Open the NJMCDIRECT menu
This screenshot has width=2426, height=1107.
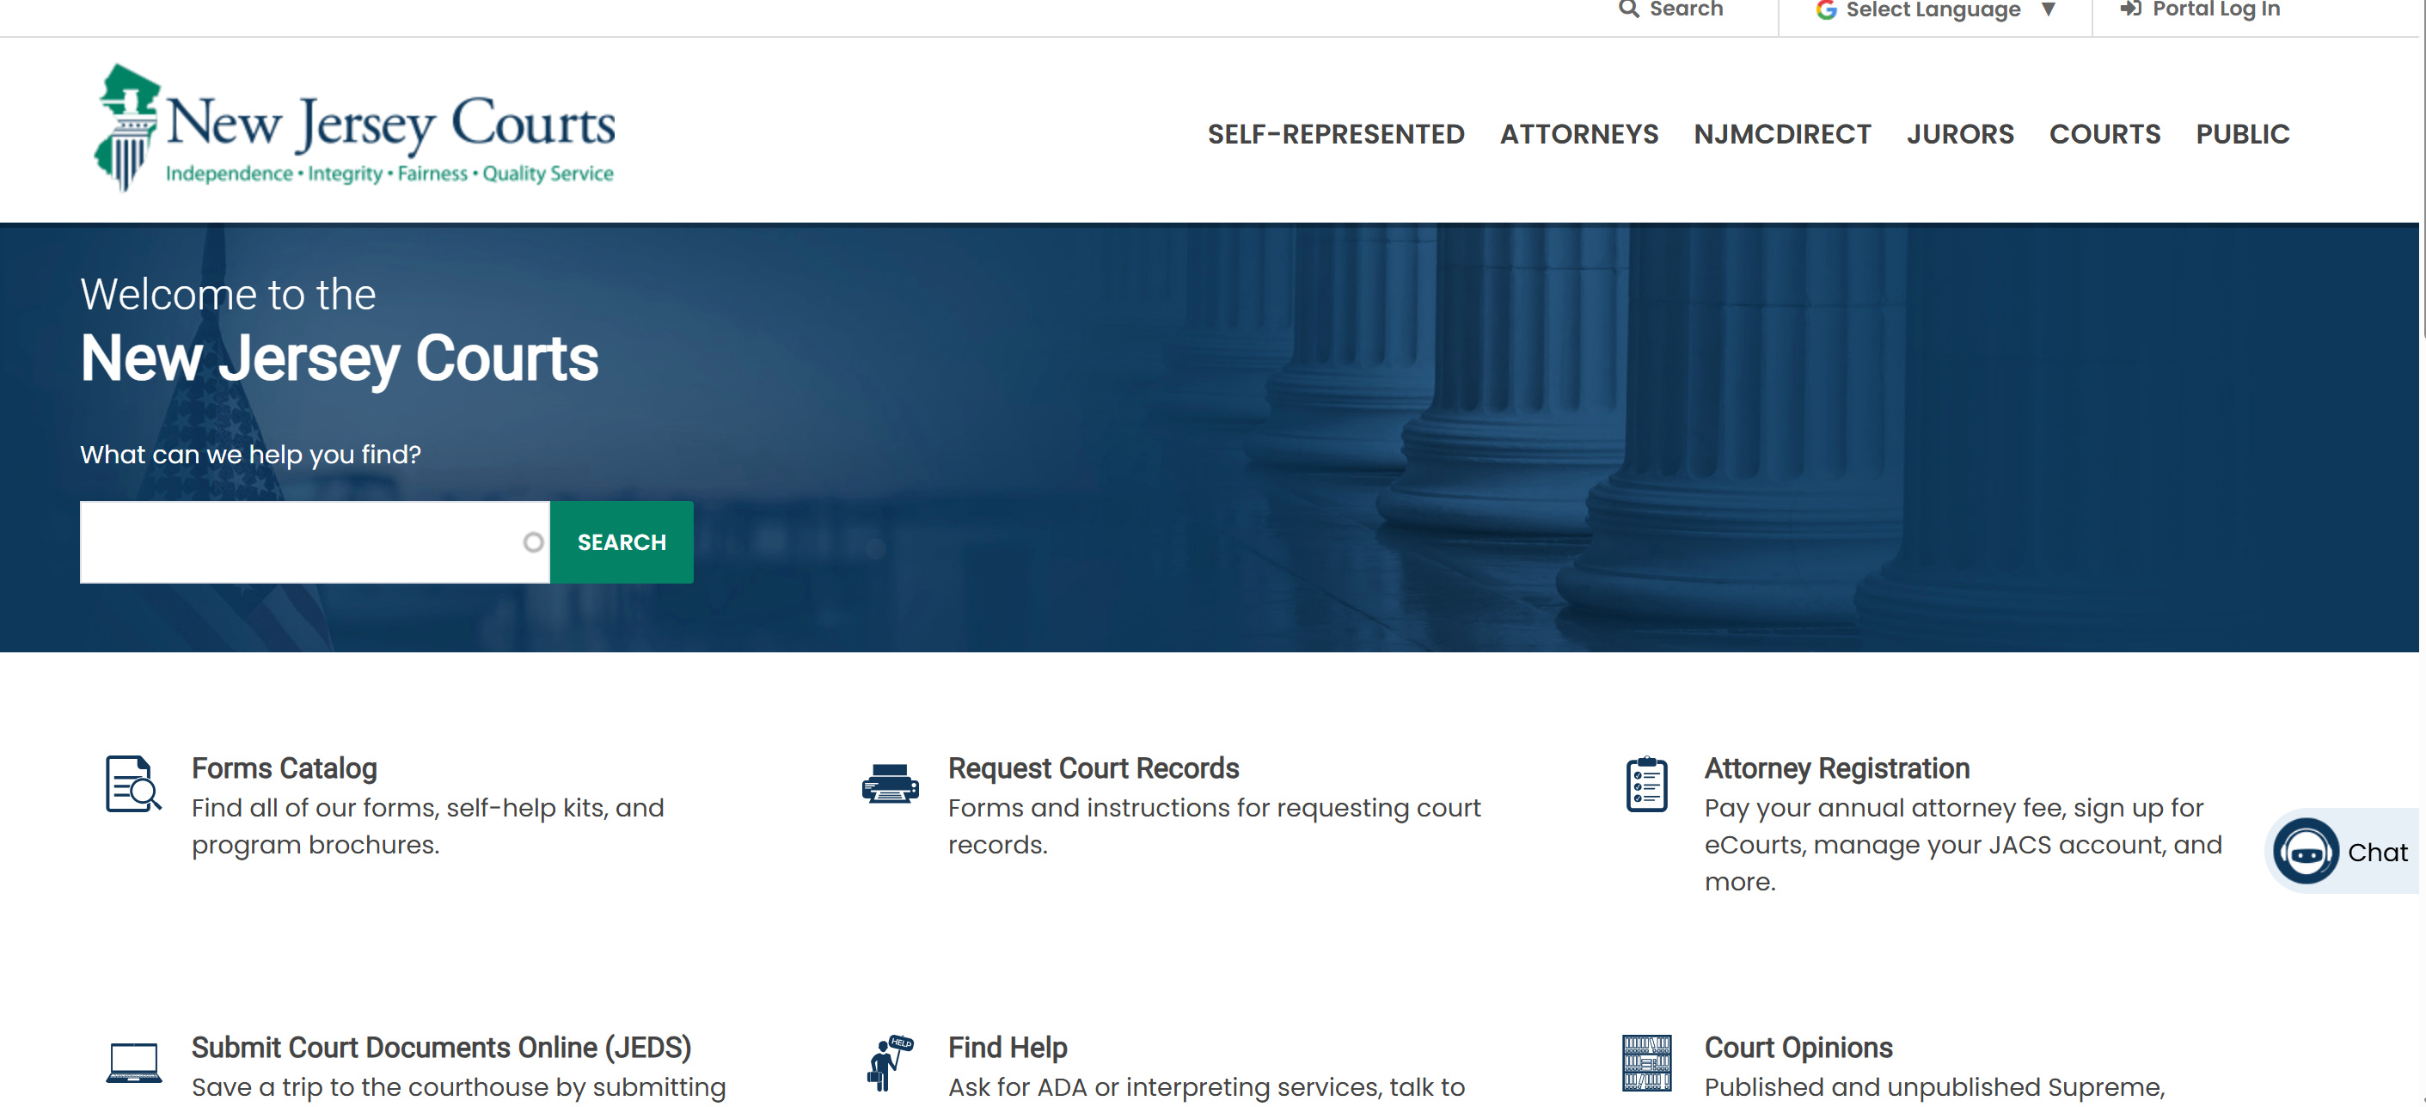tap(1782, 135)
